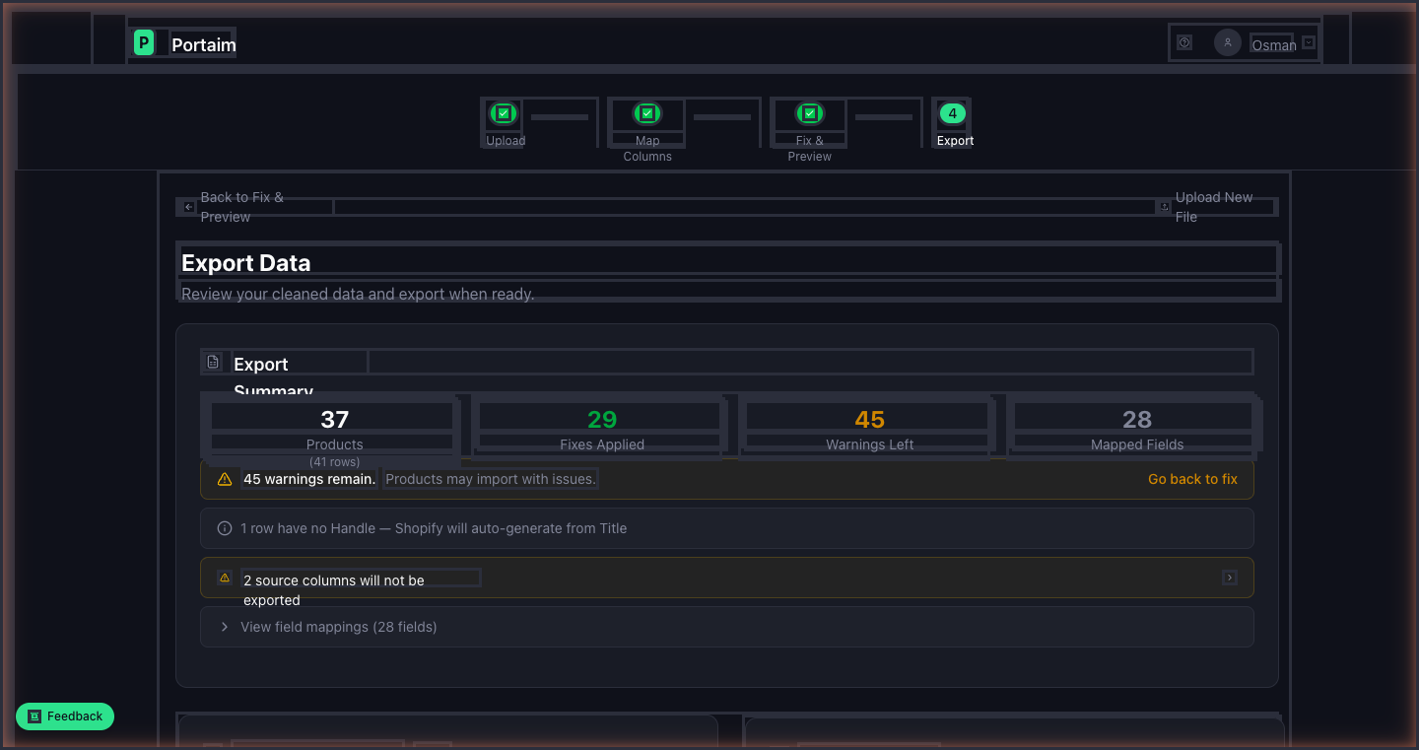The width and height of the screenshot is (1419, 750).
Task: Switch to the Map Columns step
Action: coord(646,128)
